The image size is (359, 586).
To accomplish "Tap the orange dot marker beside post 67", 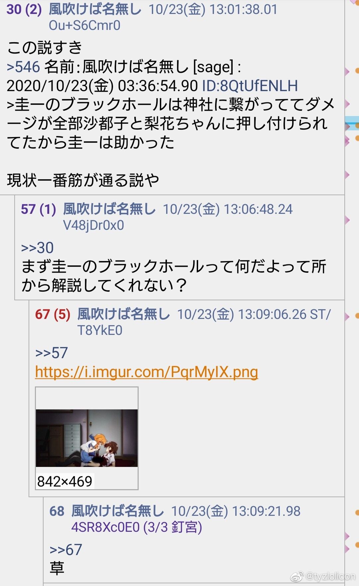I will (x=357, y=316).
